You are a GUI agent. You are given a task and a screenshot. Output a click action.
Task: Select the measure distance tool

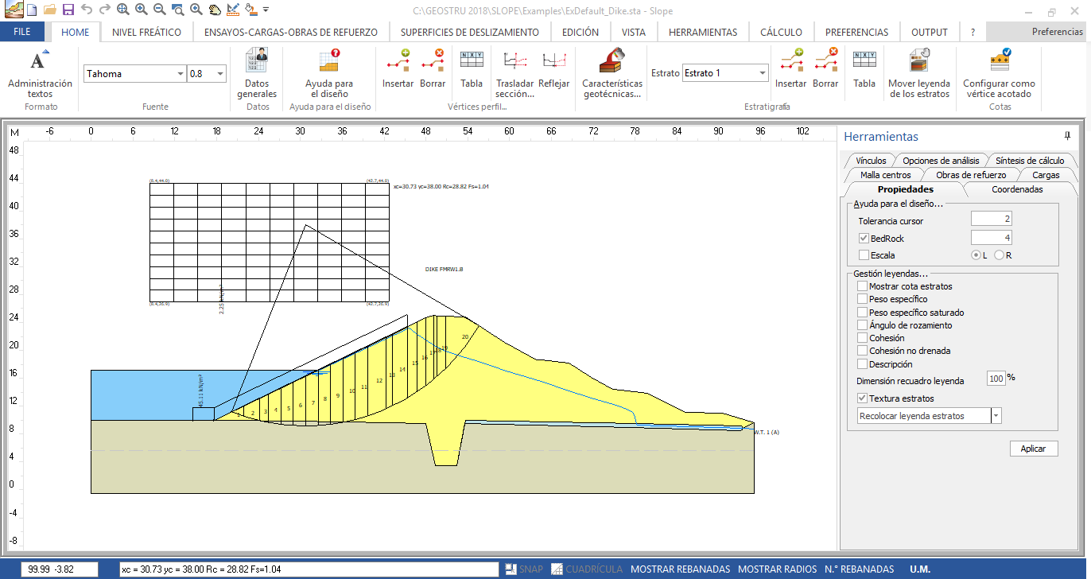[232, 10]
